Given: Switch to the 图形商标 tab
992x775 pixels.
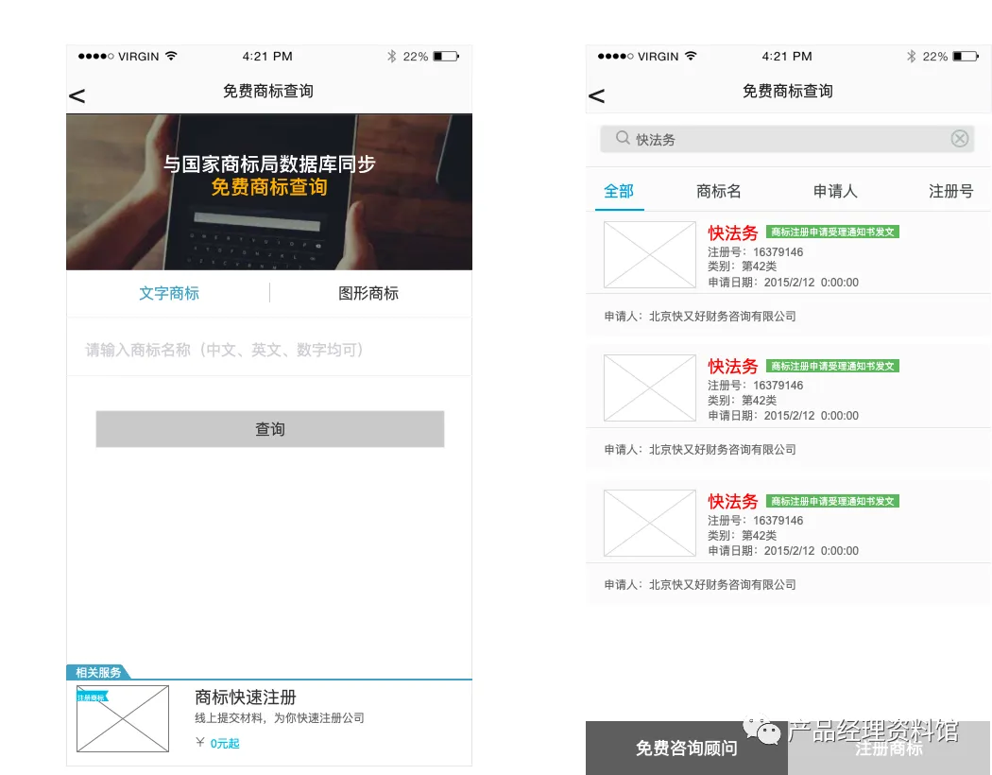Looking at the screenshot, I should [x=368, y=293].
